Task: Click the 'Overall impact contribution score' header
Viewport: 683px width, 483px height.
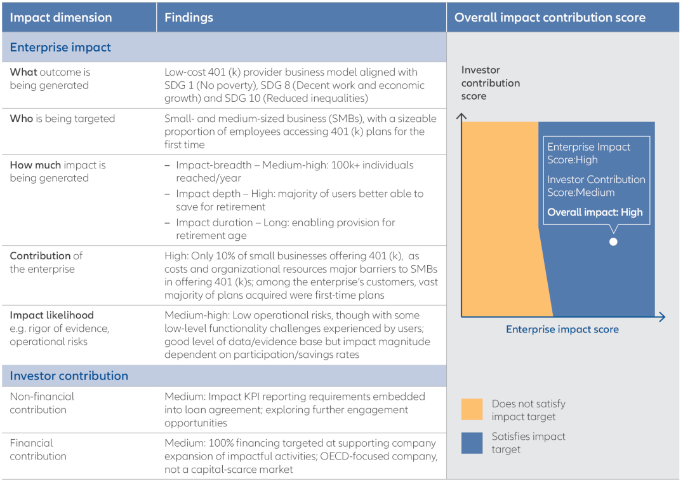Action: (550, 18)
